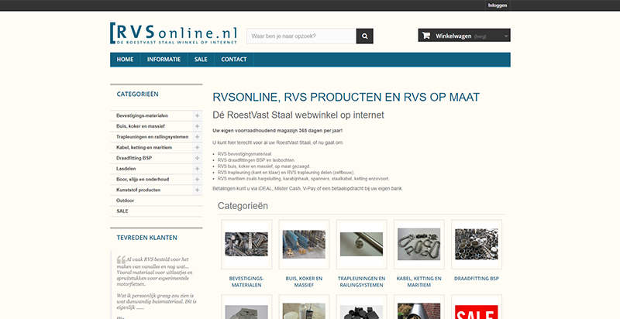Viewport: 620px width, 319px height.
Task: Click the search magnifier button
Action: [364, 36]
